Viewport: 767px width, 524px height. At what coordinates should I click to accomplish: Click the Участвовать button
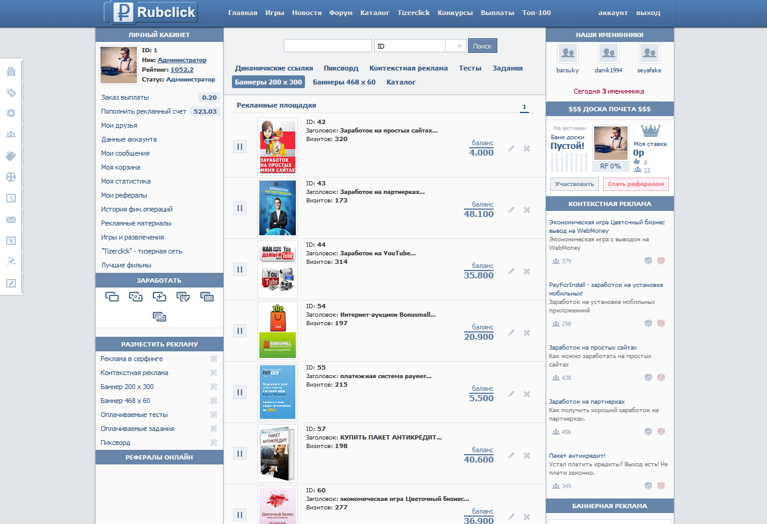click(x=575, y=184)
